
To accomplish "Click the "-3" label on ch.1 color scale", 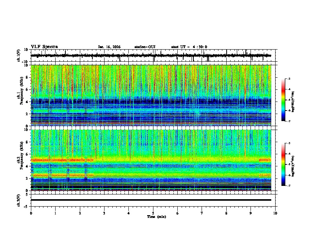I will pos(289,78).
